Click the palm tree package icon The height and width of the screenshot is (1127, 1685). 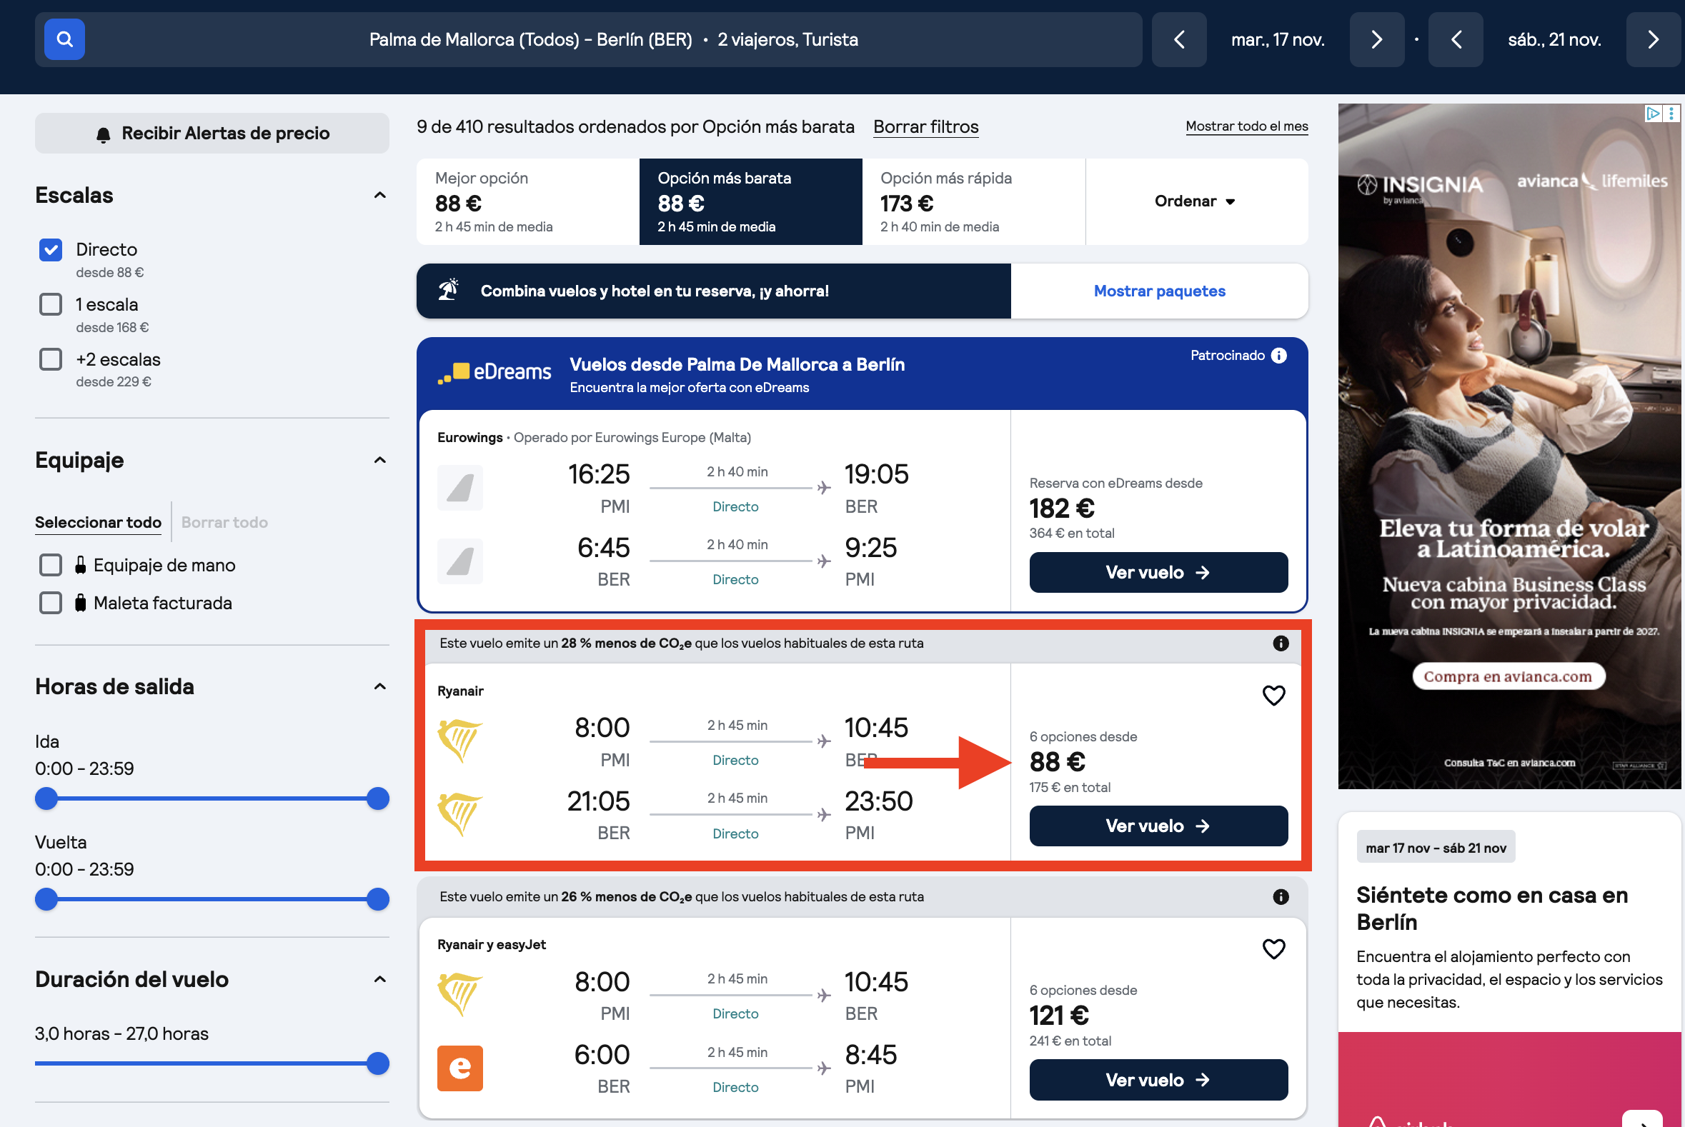(x=449, y=291)
